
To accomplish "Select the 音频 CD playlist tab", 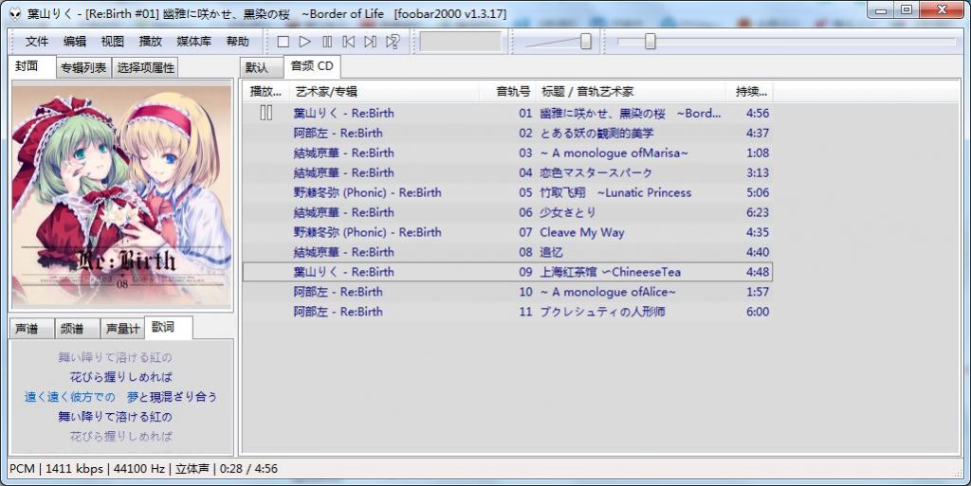I will click(312, 66).
